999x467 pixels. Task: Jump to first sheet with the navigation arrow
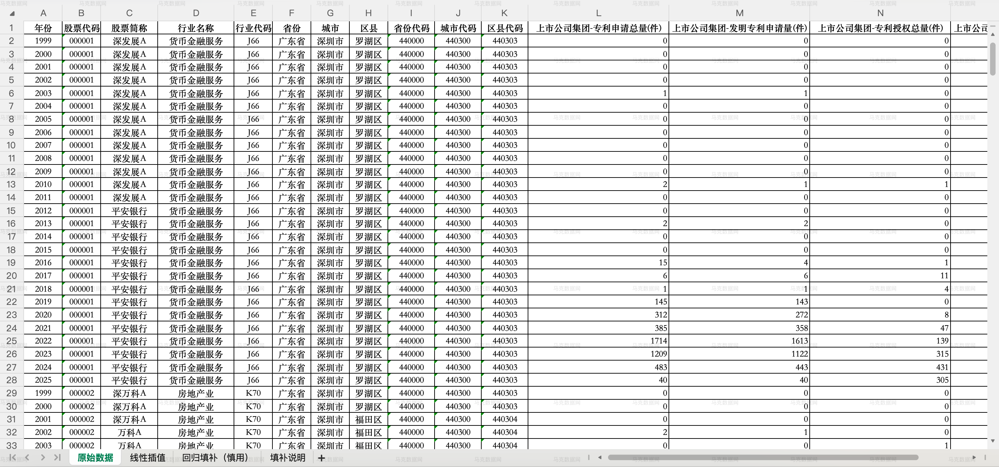pos(13,458)
